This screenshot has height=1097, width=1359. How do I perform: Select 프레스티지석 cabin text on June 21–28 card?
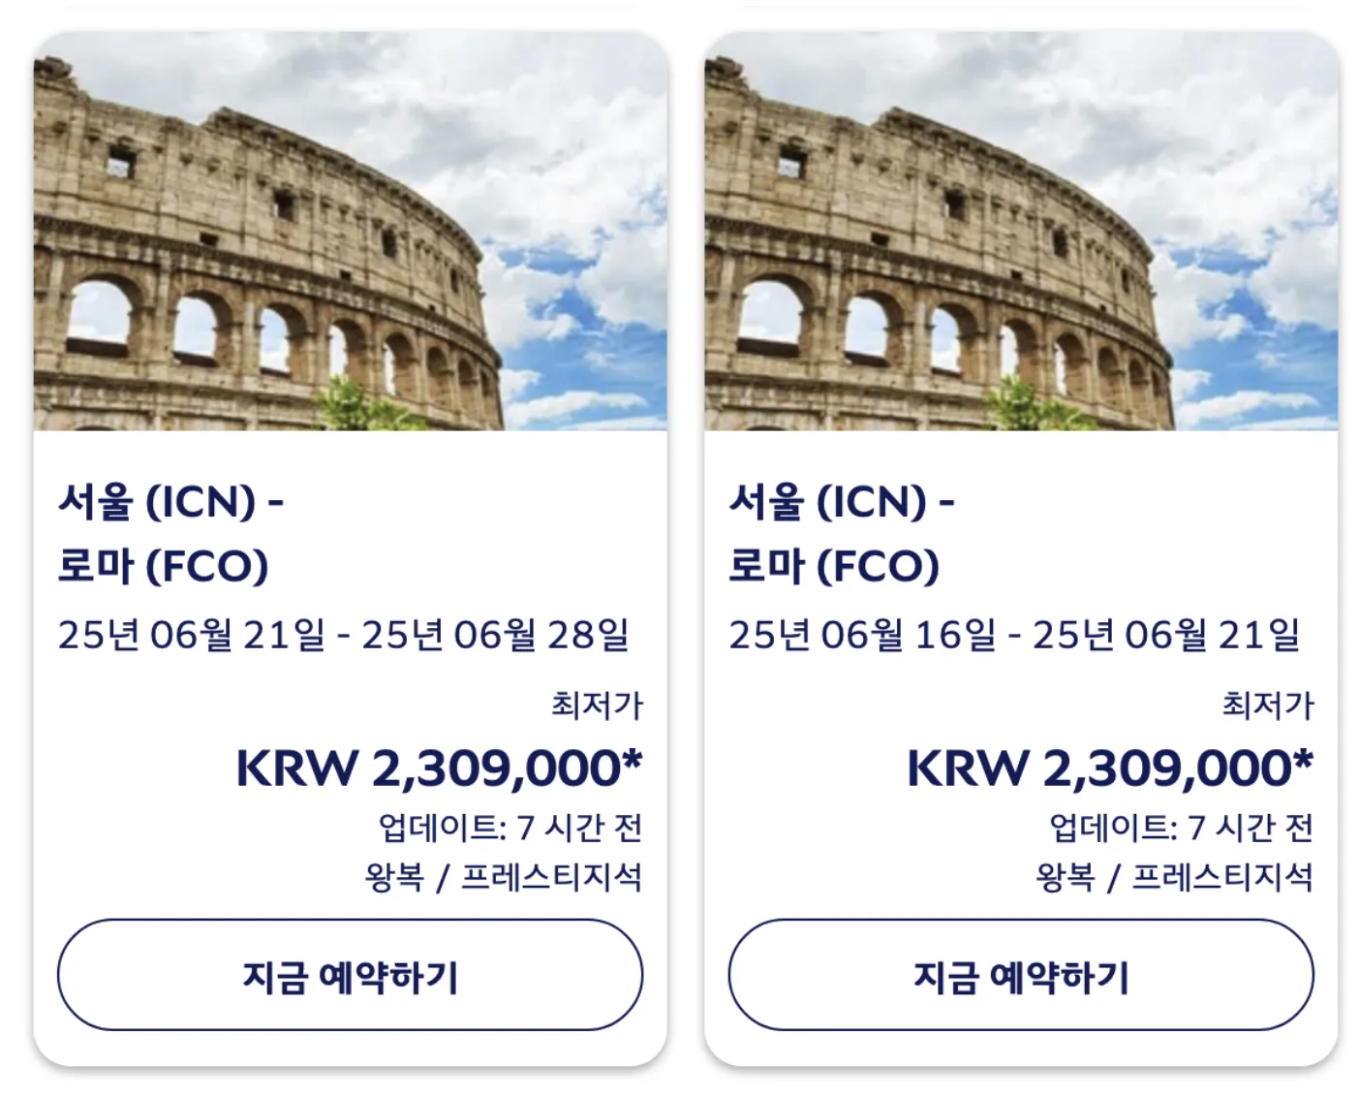tap(551, 877)
